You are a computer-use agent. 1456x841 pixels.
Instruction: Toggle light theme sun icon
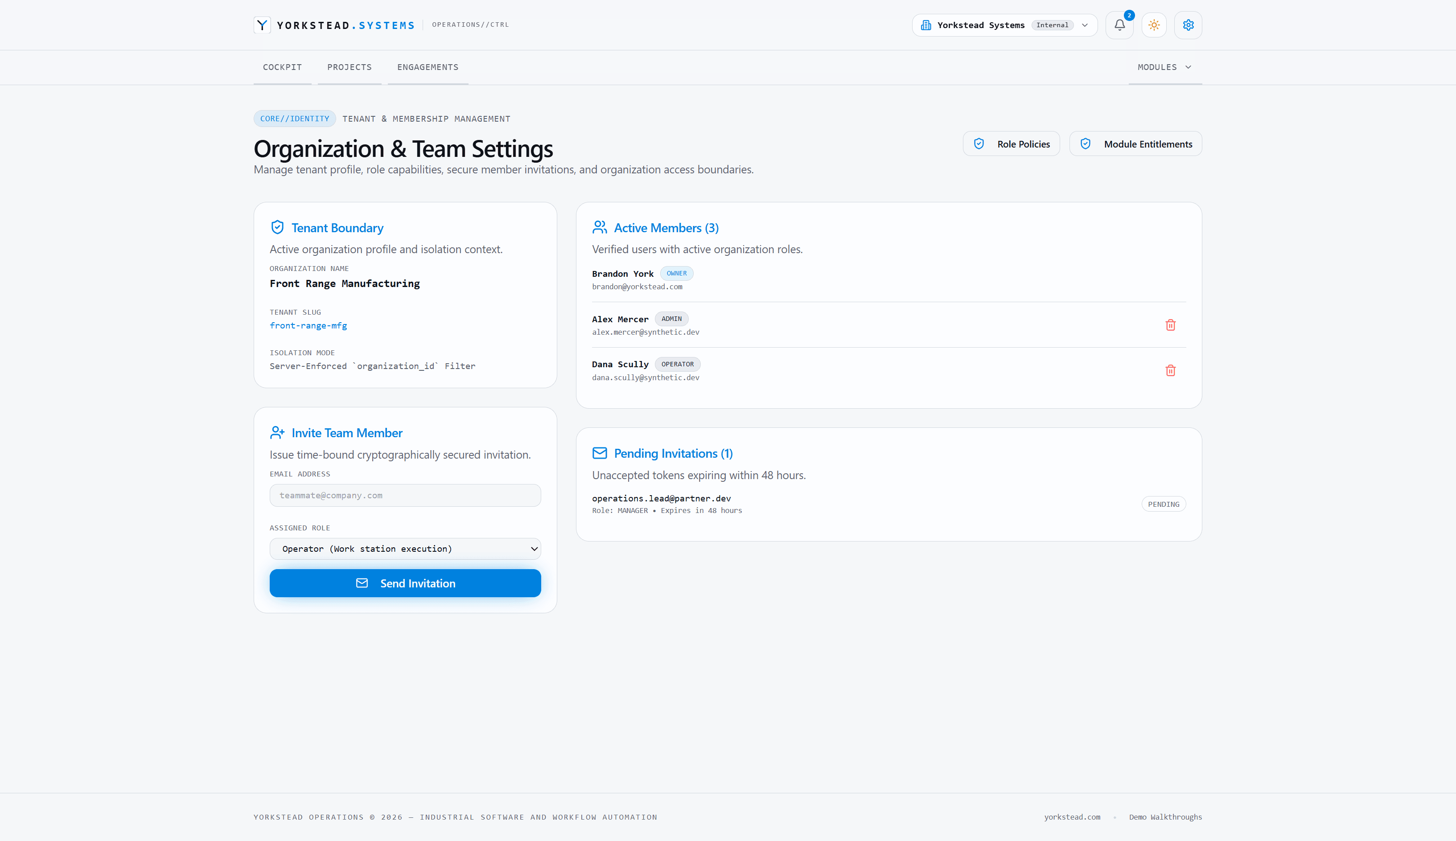(x=1154, y=25)
